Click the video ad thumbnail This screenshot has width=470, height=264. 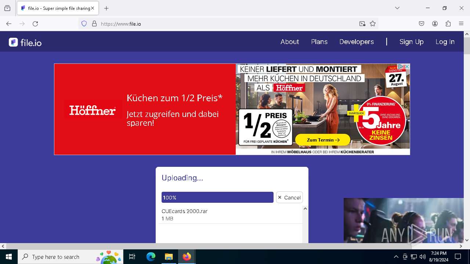(404, 220)
